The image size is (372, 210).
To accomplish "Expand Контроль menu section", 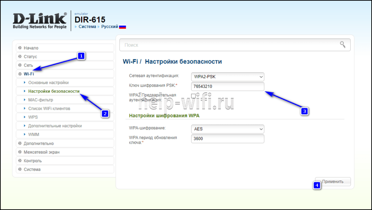I will pyautogui.click(x=65, y=161).
